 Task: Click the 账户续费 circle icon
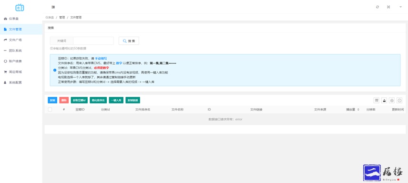point(5,61)
